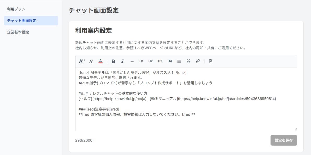
Task: Insert a horizontal rule using the dash icon
Action: coord(132,61)
